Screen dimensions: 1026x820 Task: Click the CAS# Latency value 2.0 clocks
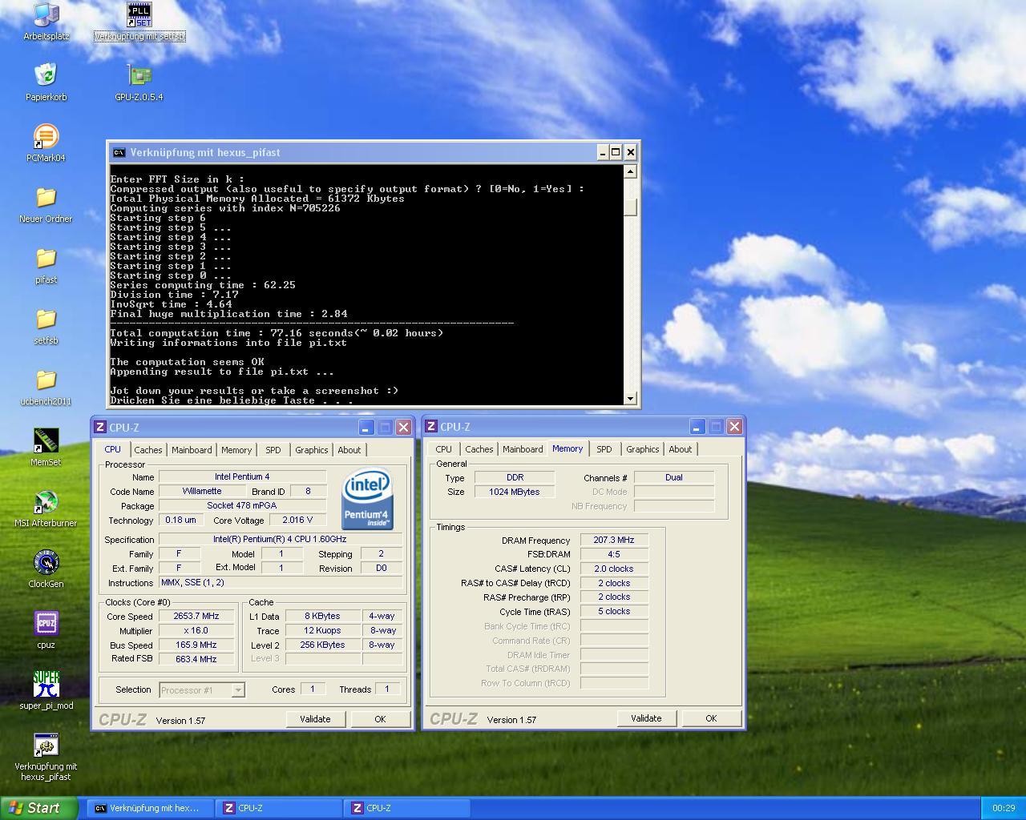pos(614,569)
